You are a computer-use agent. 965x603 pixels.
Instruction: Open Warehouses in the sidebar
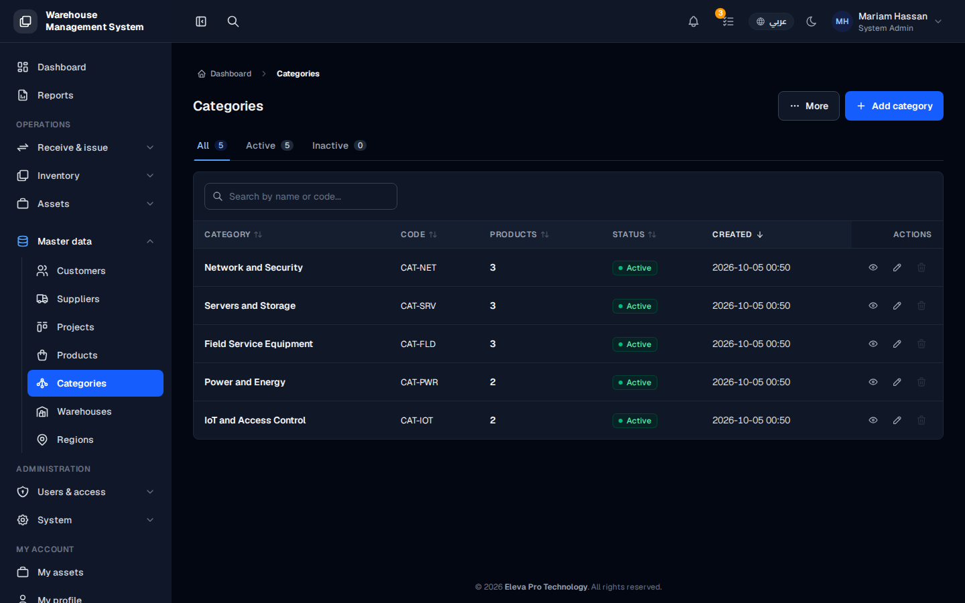[x=95, y=411]
